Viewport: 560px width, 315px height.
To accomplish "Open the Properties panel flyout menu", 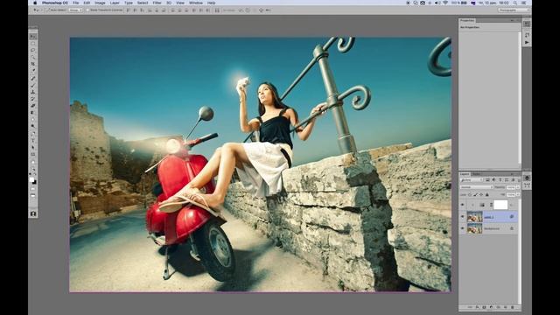I will (x=518, y=21).
